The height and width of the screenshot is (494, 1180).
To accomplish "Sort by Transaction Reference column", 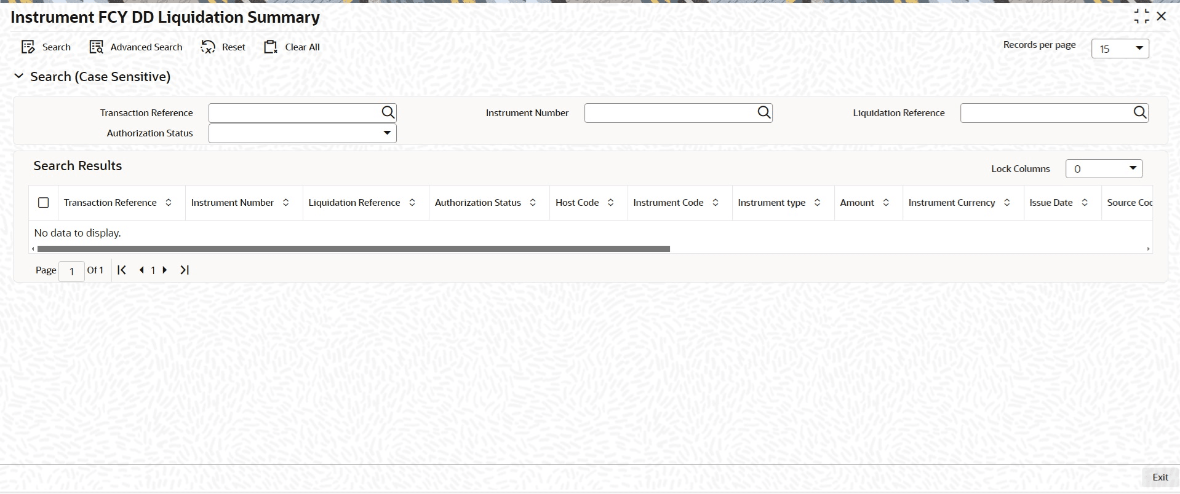I will click(x=169, y=203).
